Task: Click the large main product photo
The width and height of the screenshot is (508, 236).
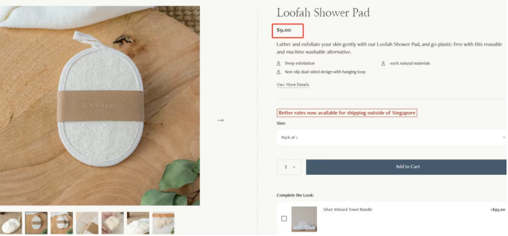Action: 100,105
